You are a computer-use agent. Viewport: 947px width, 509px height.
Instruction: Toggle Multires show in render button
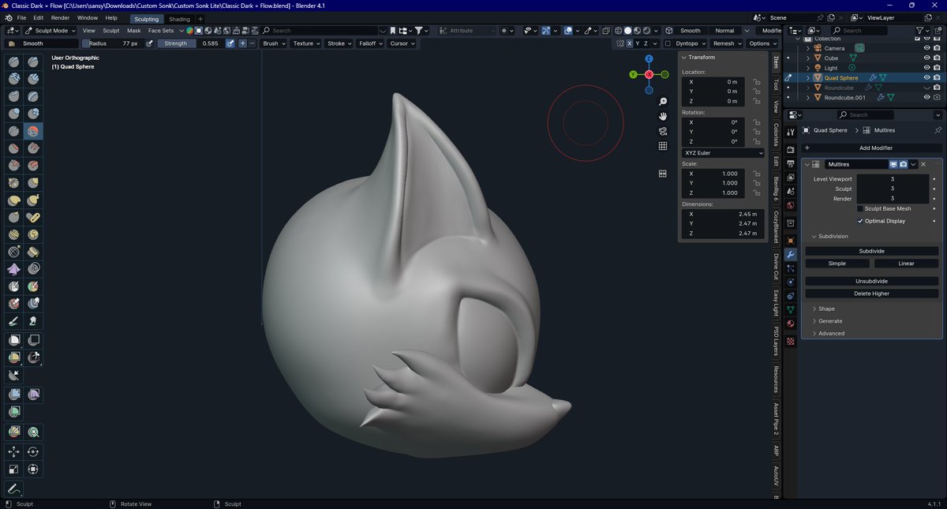click(x=904, y=164)
